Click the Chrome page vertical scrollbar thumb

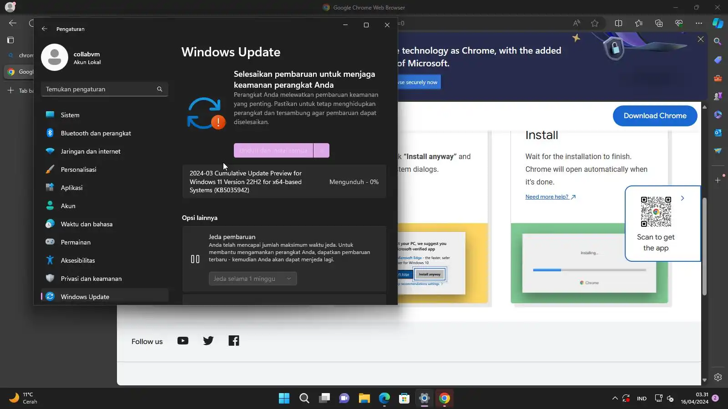(x=704, y=247)
